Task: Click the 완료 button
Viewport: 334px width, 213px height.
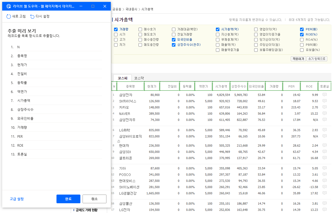Action: [x=68, y=199]
